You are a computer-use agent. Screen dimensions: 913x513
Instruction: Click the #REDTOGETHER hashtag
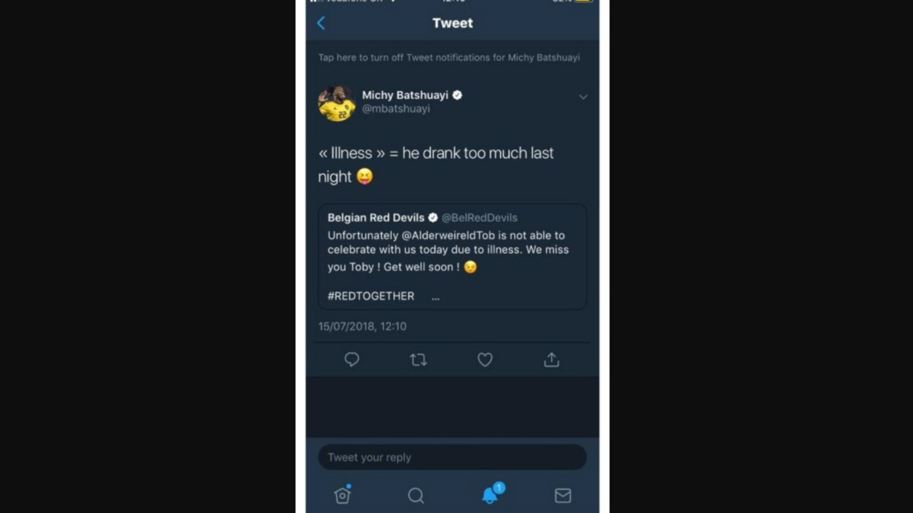(x=371, y=296)
